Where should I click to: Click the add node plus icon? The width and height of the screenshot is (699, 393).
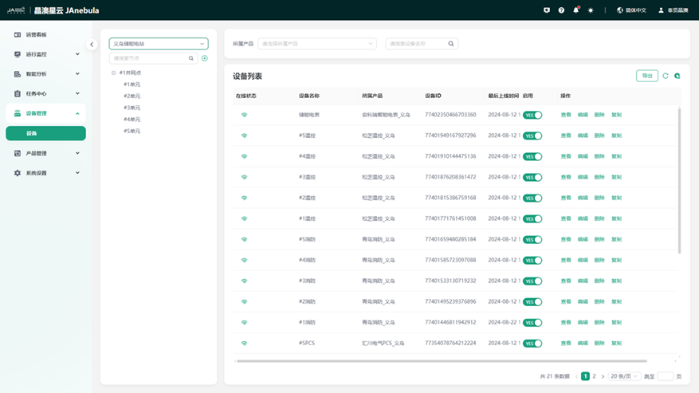click(x=205, y=58)
